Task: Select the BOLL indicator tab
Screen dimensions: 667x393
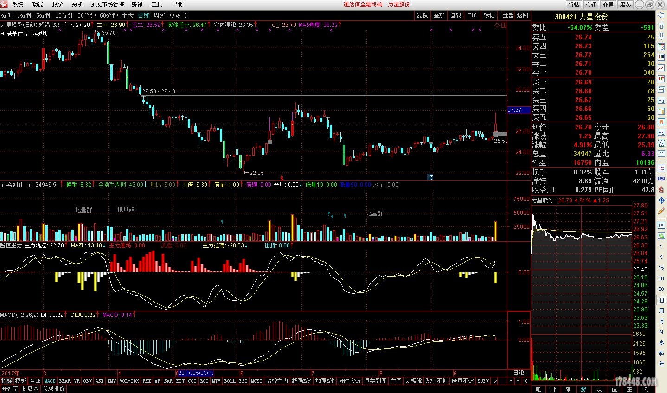Action: click(x=230, y=381)
